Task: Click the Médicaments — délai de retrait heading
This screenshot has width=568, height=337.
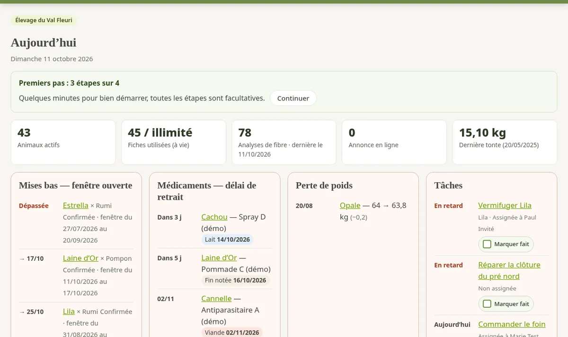Action: [x=207, y=191]
